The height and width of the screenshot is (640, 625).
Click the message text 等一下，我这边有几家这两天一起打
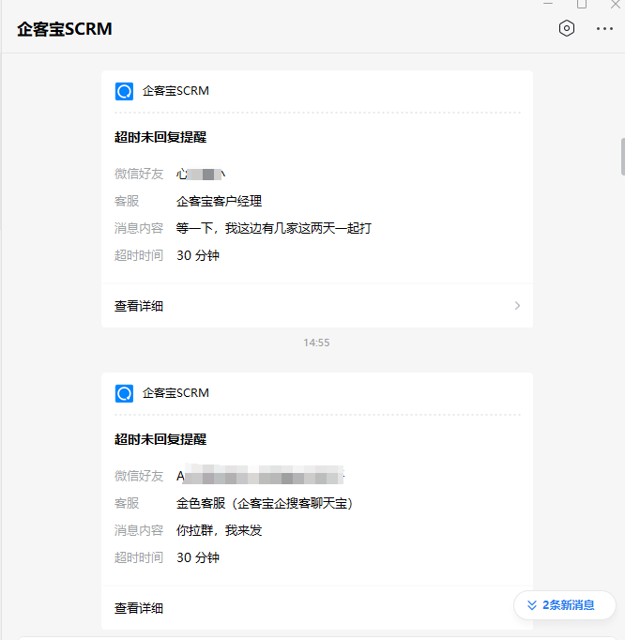click(274, 228)
